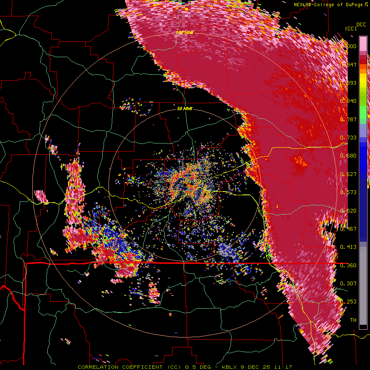Click the 0.5 DEG elevation angle text
The image size is (370, 370).
tap(198, 367)
